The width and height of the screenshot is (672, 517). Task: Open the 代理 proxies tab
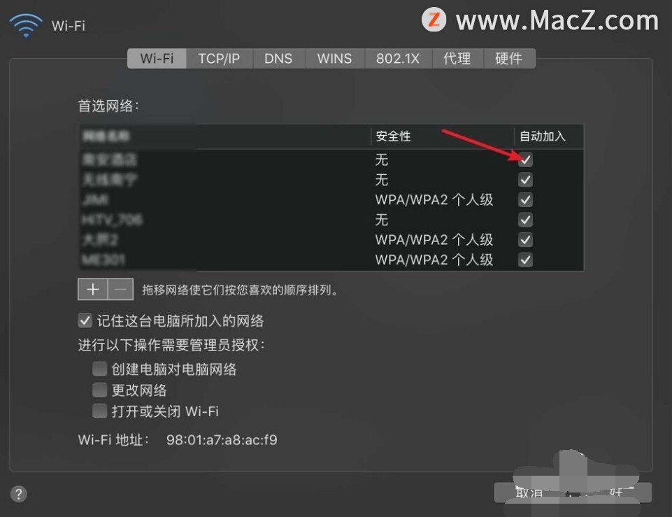(x=457, y=58)
